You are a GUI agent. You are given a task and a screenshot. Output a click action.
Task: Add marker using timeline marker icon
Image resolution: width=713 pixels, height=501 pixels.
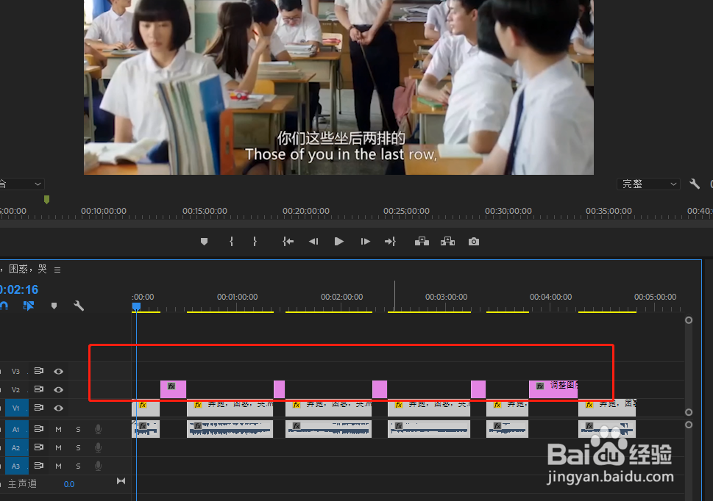pos(54,306)
